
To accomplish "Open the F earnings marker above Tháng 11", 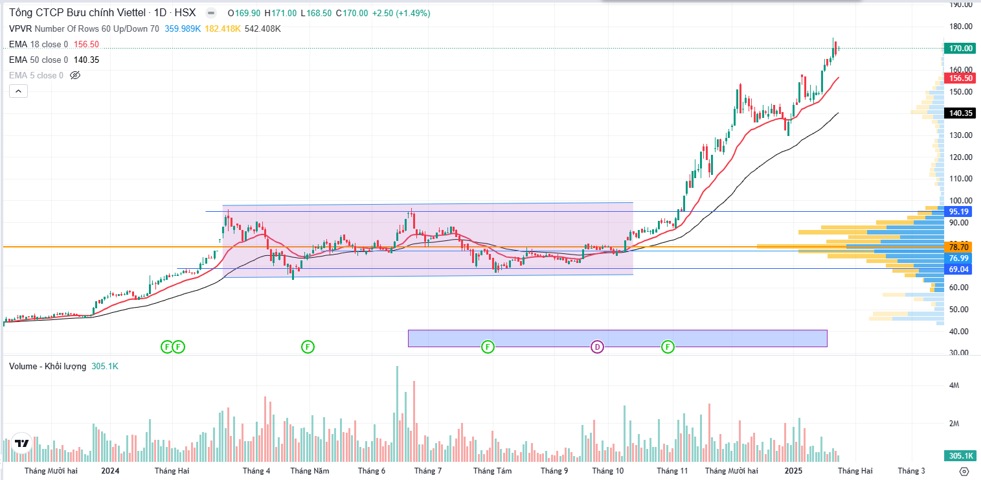I will (x=668, y=347).
